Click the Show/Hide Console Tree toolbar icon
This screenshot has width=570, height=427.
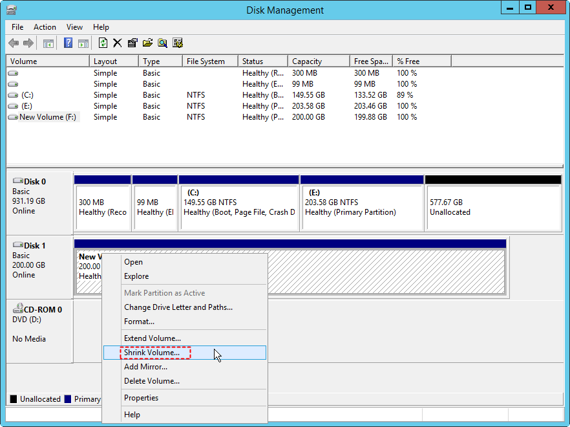point(48,43)
